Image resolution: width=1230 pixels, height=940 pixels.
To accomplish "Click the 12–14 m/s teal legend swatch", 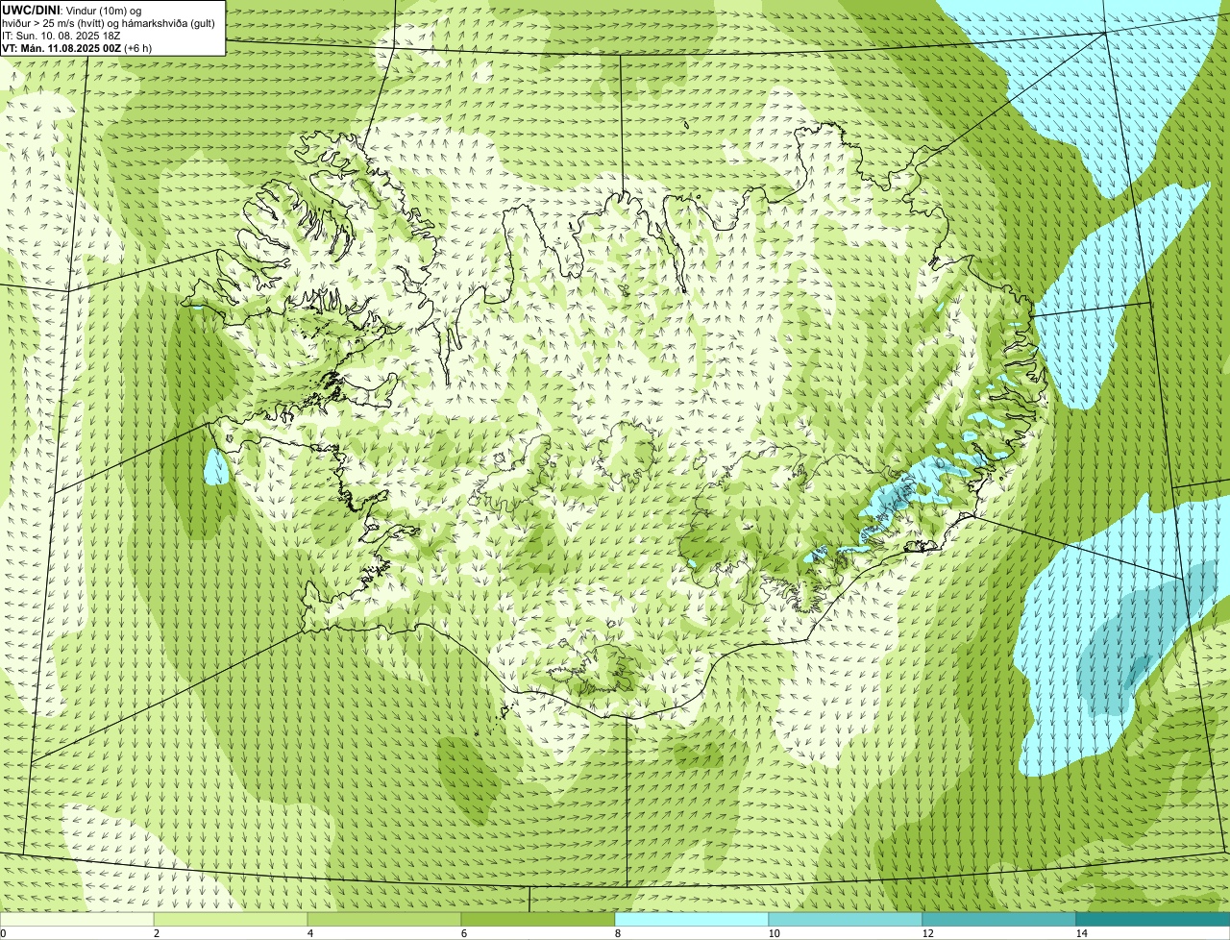I will point(999,919).
